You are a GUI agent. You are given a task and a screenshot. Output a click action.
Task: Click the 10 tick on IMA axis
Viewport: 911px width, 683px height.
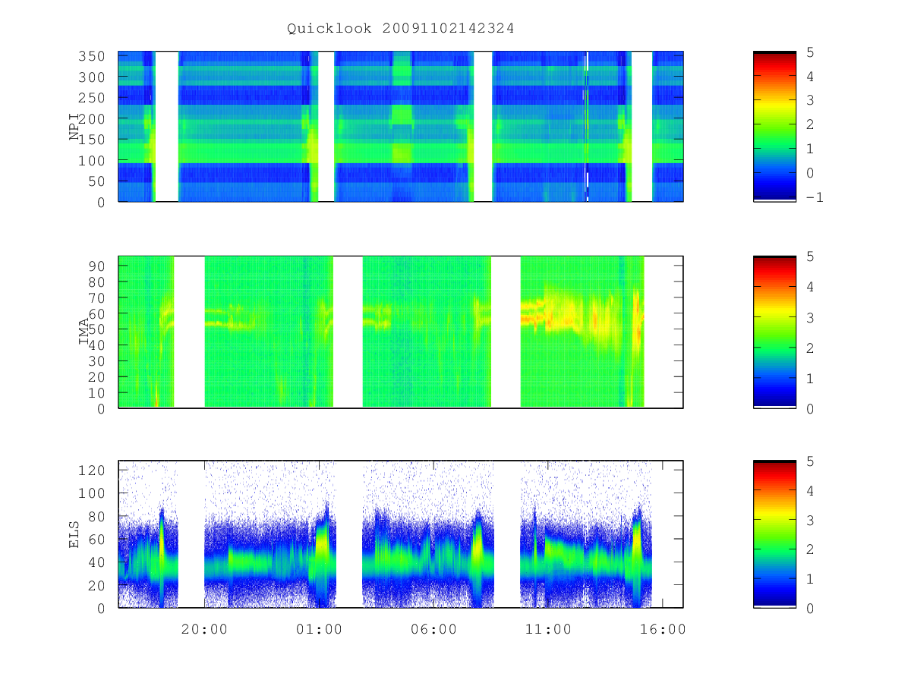tap(96, 392)
